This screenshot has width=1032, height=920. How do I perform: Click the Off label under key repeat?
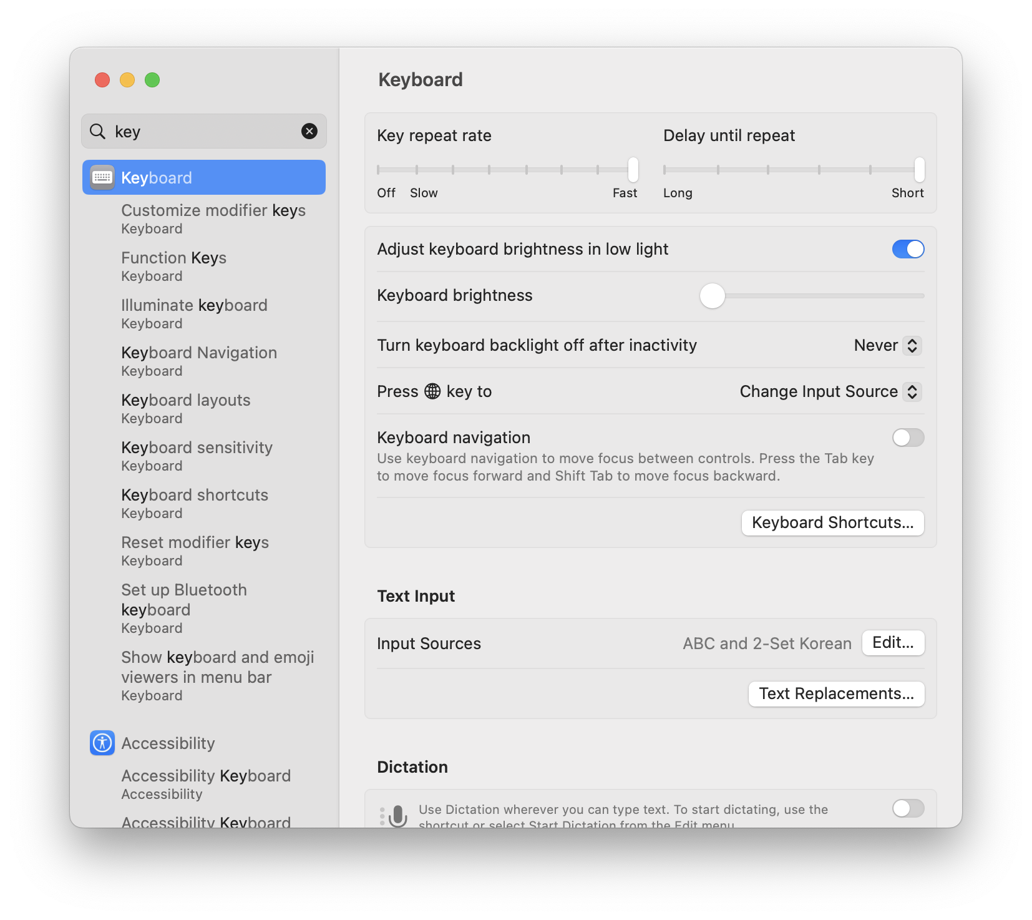pyautogui.click(x=386, y=193)
